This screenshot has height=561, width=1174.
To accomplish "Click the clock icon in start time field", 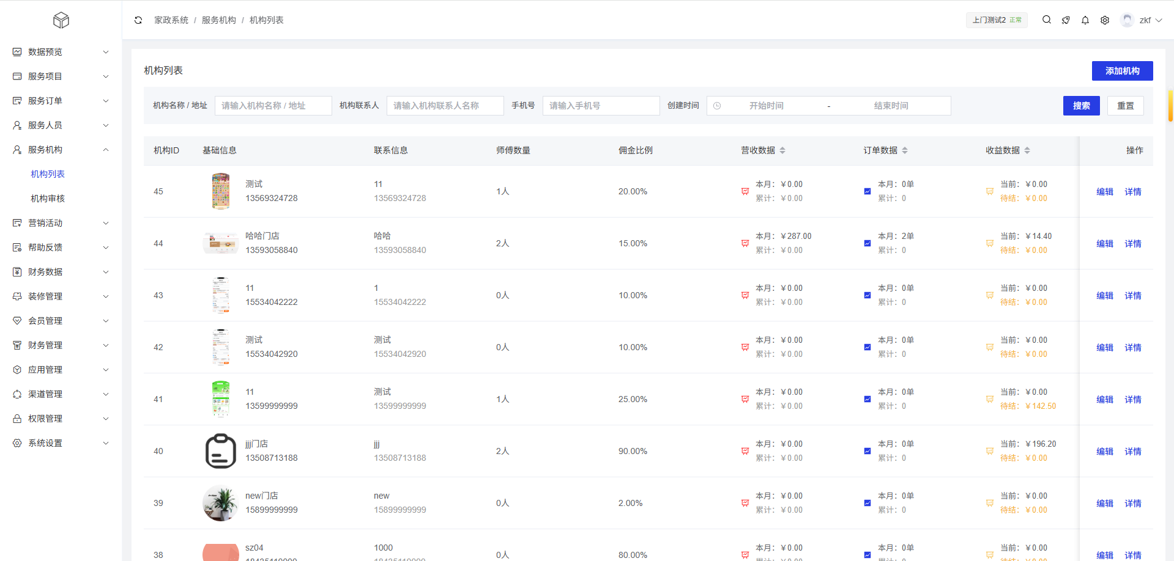I will 717,106.
